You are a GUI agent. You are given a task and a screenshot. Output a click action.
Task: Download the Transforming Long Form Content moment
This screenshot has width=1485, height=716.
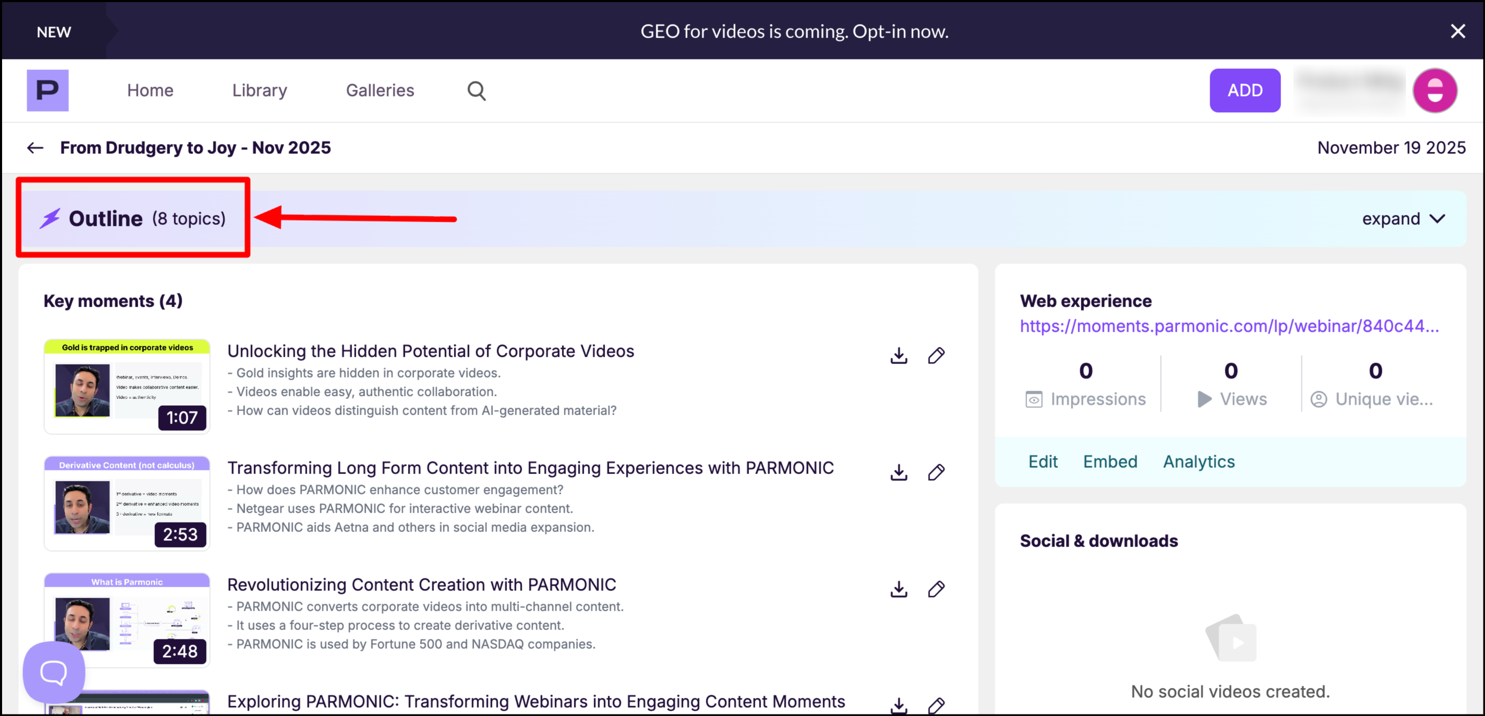[x=898, y=472]
